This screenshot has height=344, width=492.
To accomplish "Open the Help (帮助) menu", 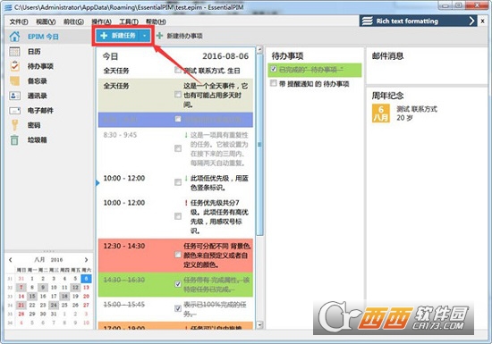I will point(156,21).
